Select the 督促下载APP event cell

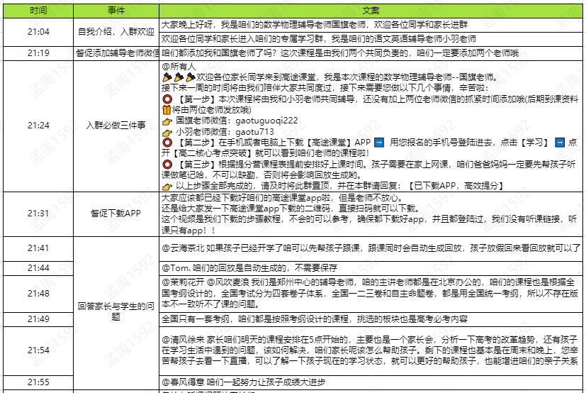pos(116,213)
